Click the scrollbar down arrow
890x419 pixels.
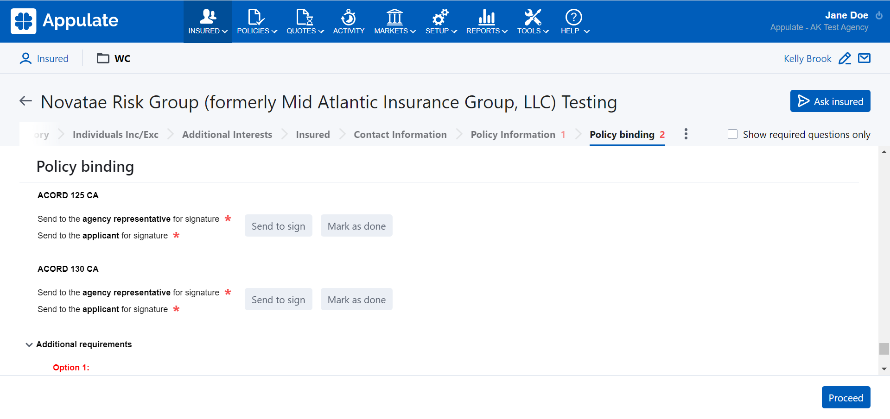pyautogui.click(x=884, y=369)
